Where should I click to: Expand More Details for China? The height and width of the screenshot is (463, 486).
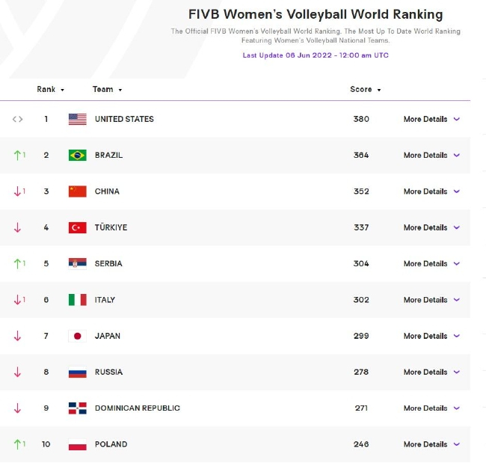pos(431,191)
